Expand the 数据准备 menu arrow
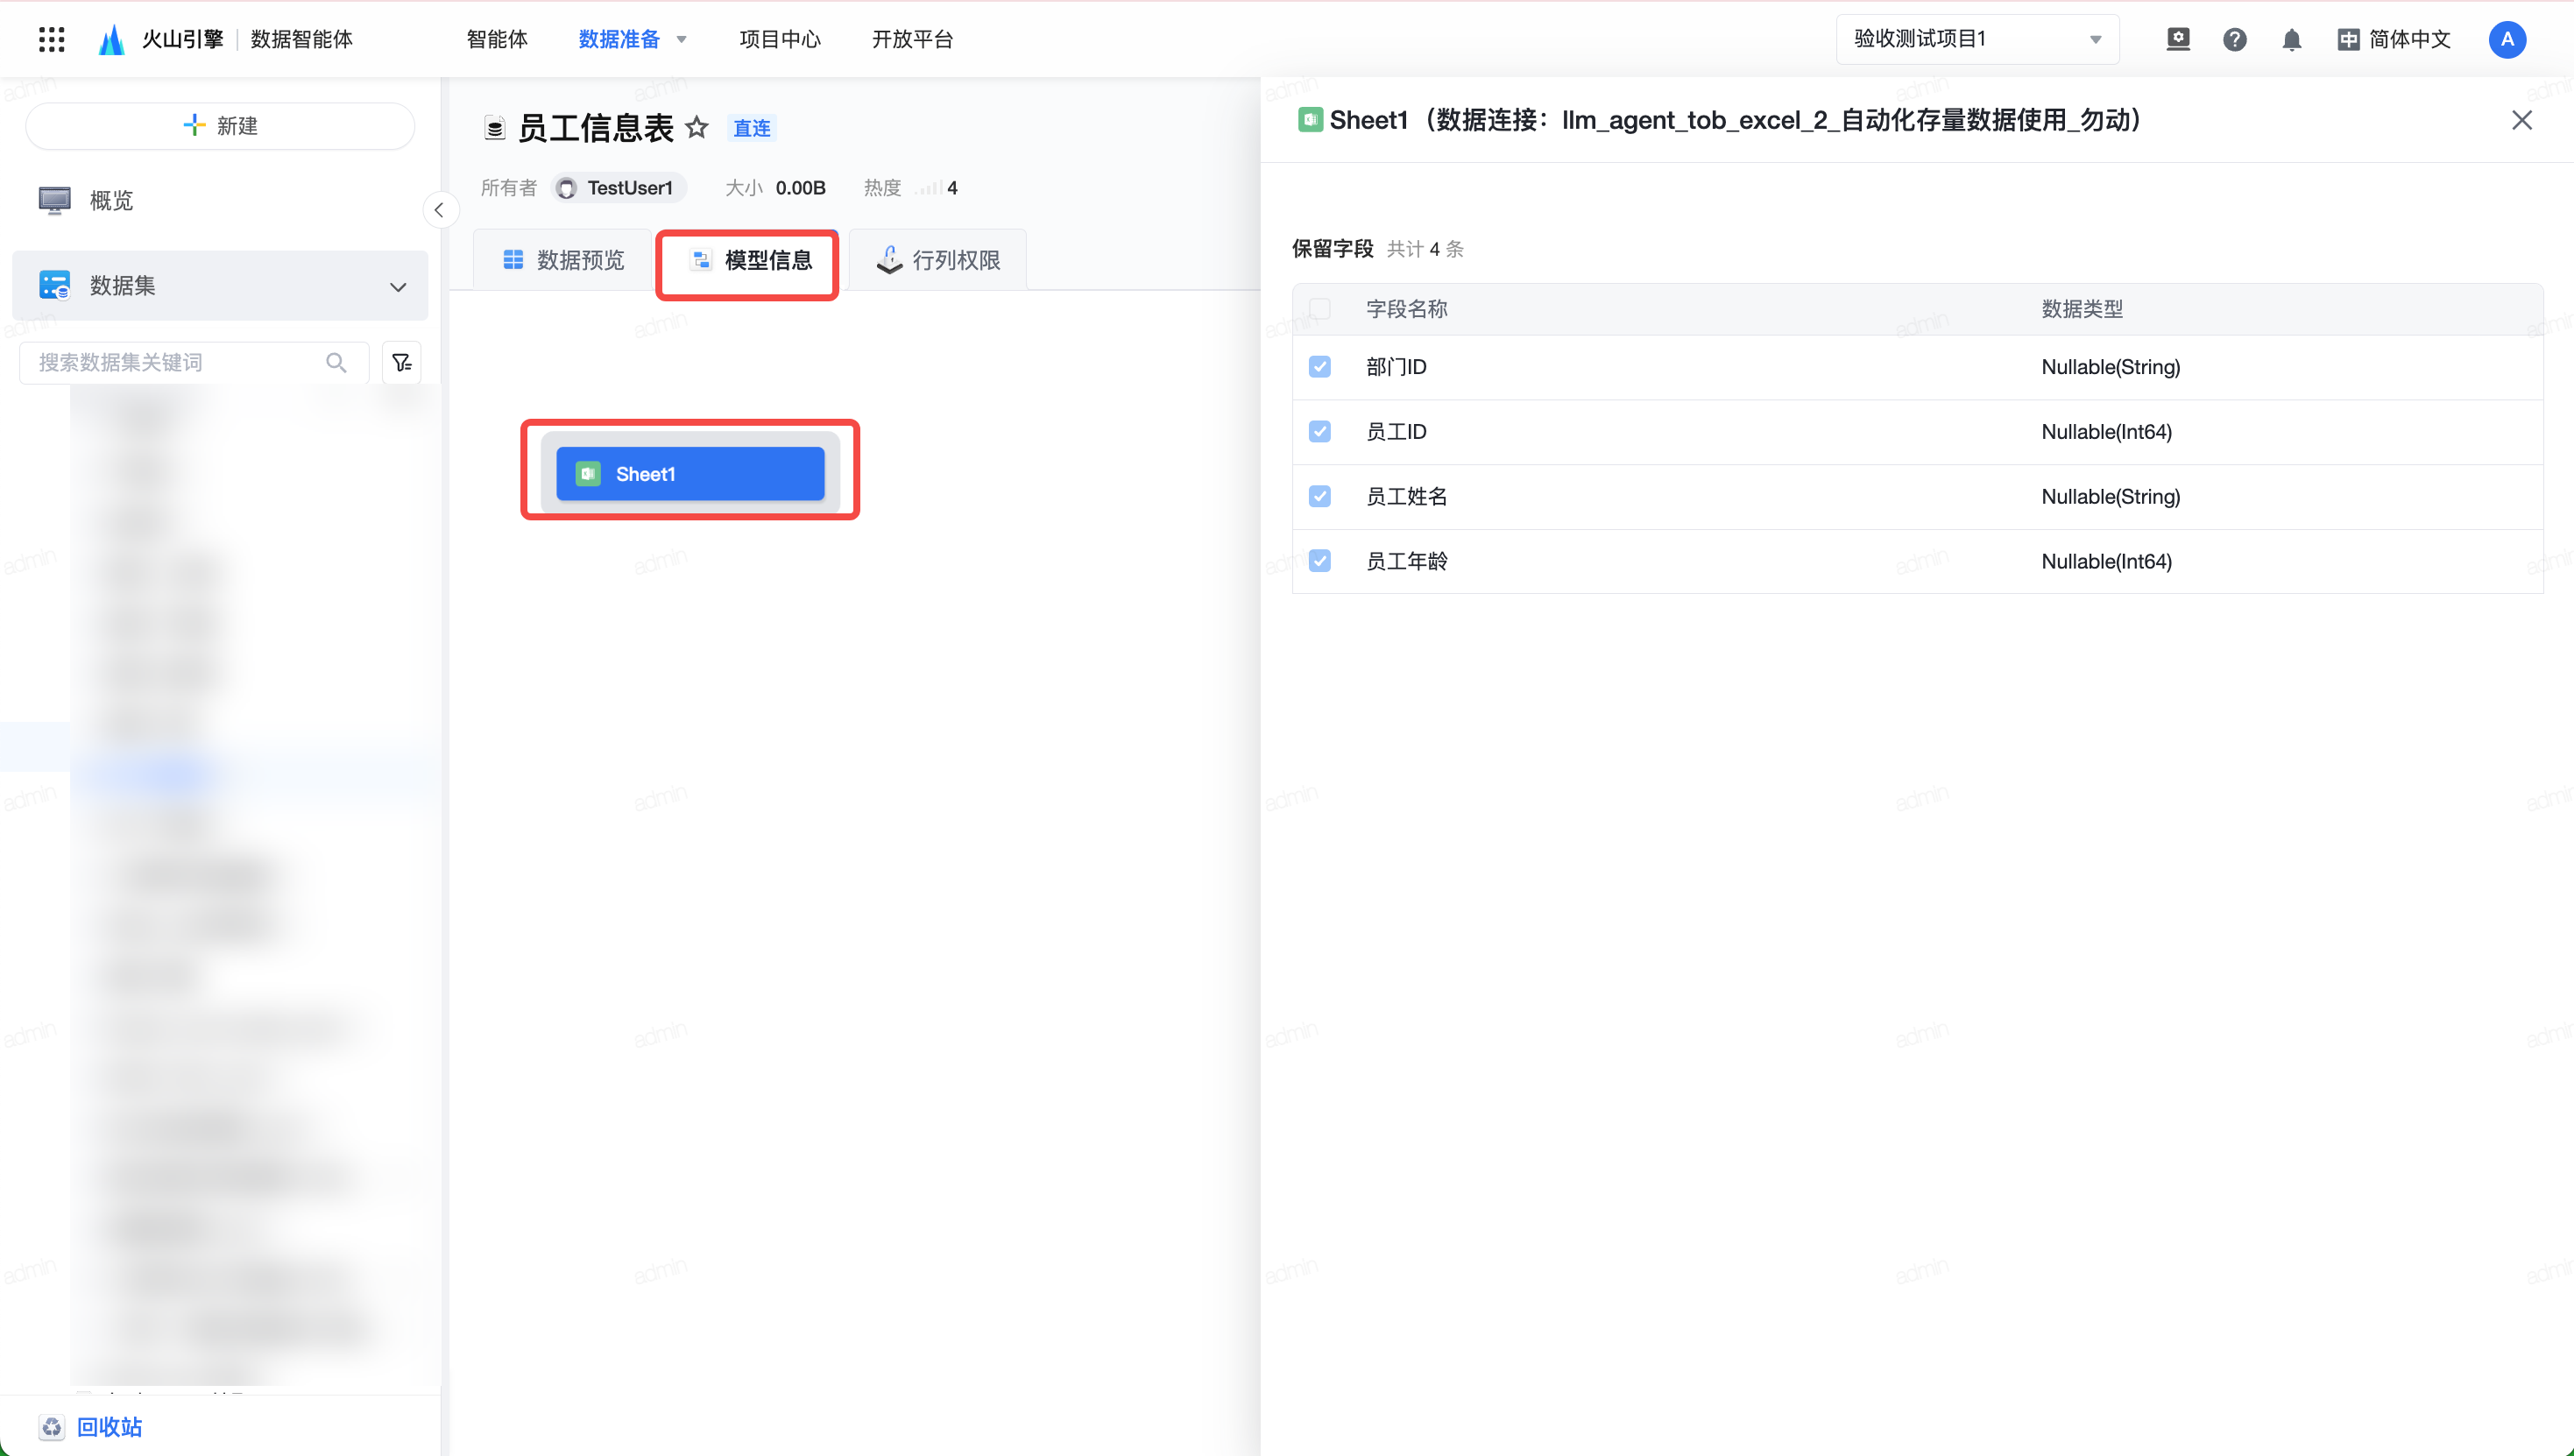Viewport: 2574px width, 1456px height. (682, 39)
